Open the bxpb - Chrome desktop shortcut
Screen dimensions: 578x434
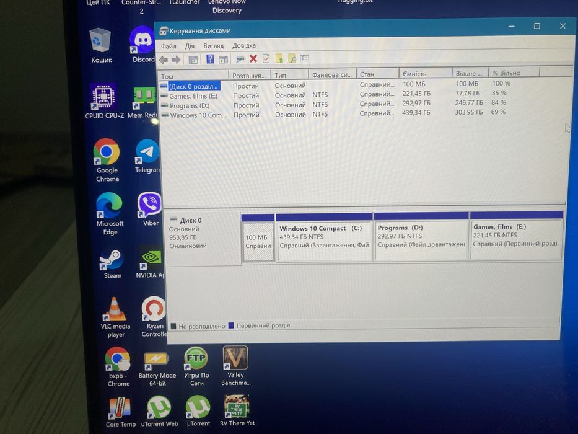point(118,367)
